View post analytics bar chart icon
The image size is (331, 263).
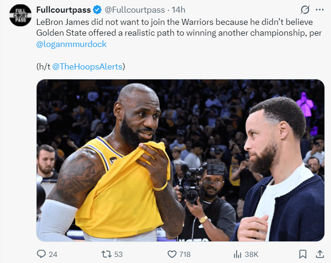[x=238, y=254]
